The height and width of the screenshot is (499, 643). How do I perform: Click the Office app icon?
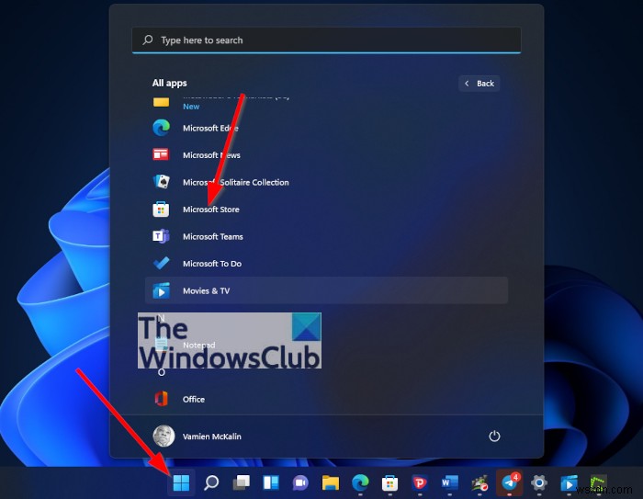tap(161, 399)
